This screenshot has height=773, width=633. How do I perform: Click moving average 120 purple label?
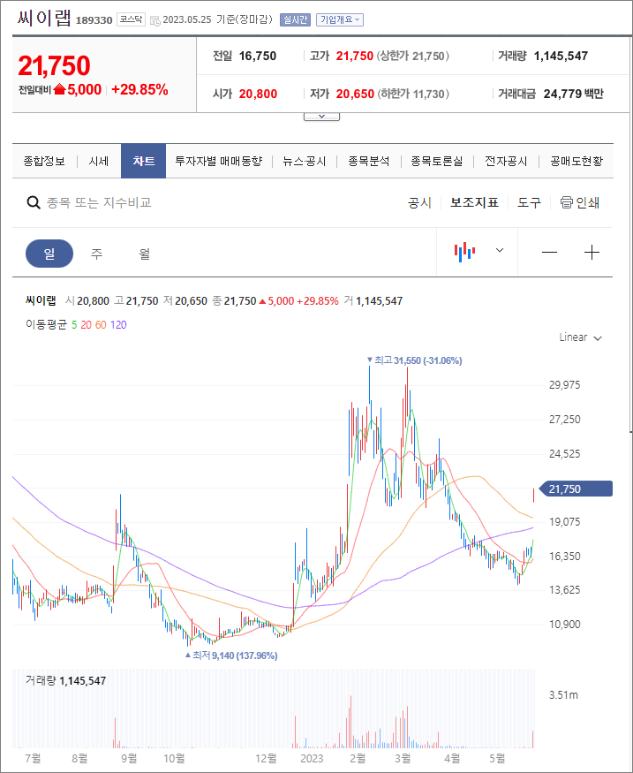tap(118, 325)
